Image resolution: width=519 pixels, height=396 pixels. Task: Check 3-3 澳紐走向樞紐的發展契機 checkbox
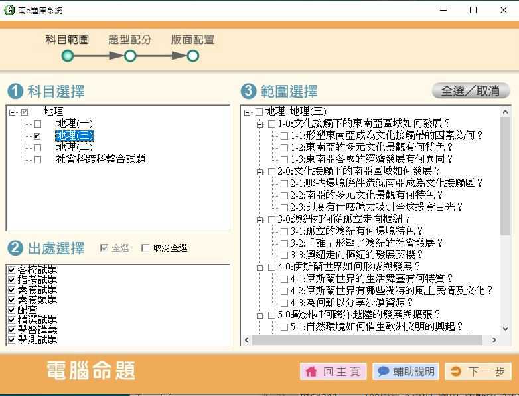point(284,255)
